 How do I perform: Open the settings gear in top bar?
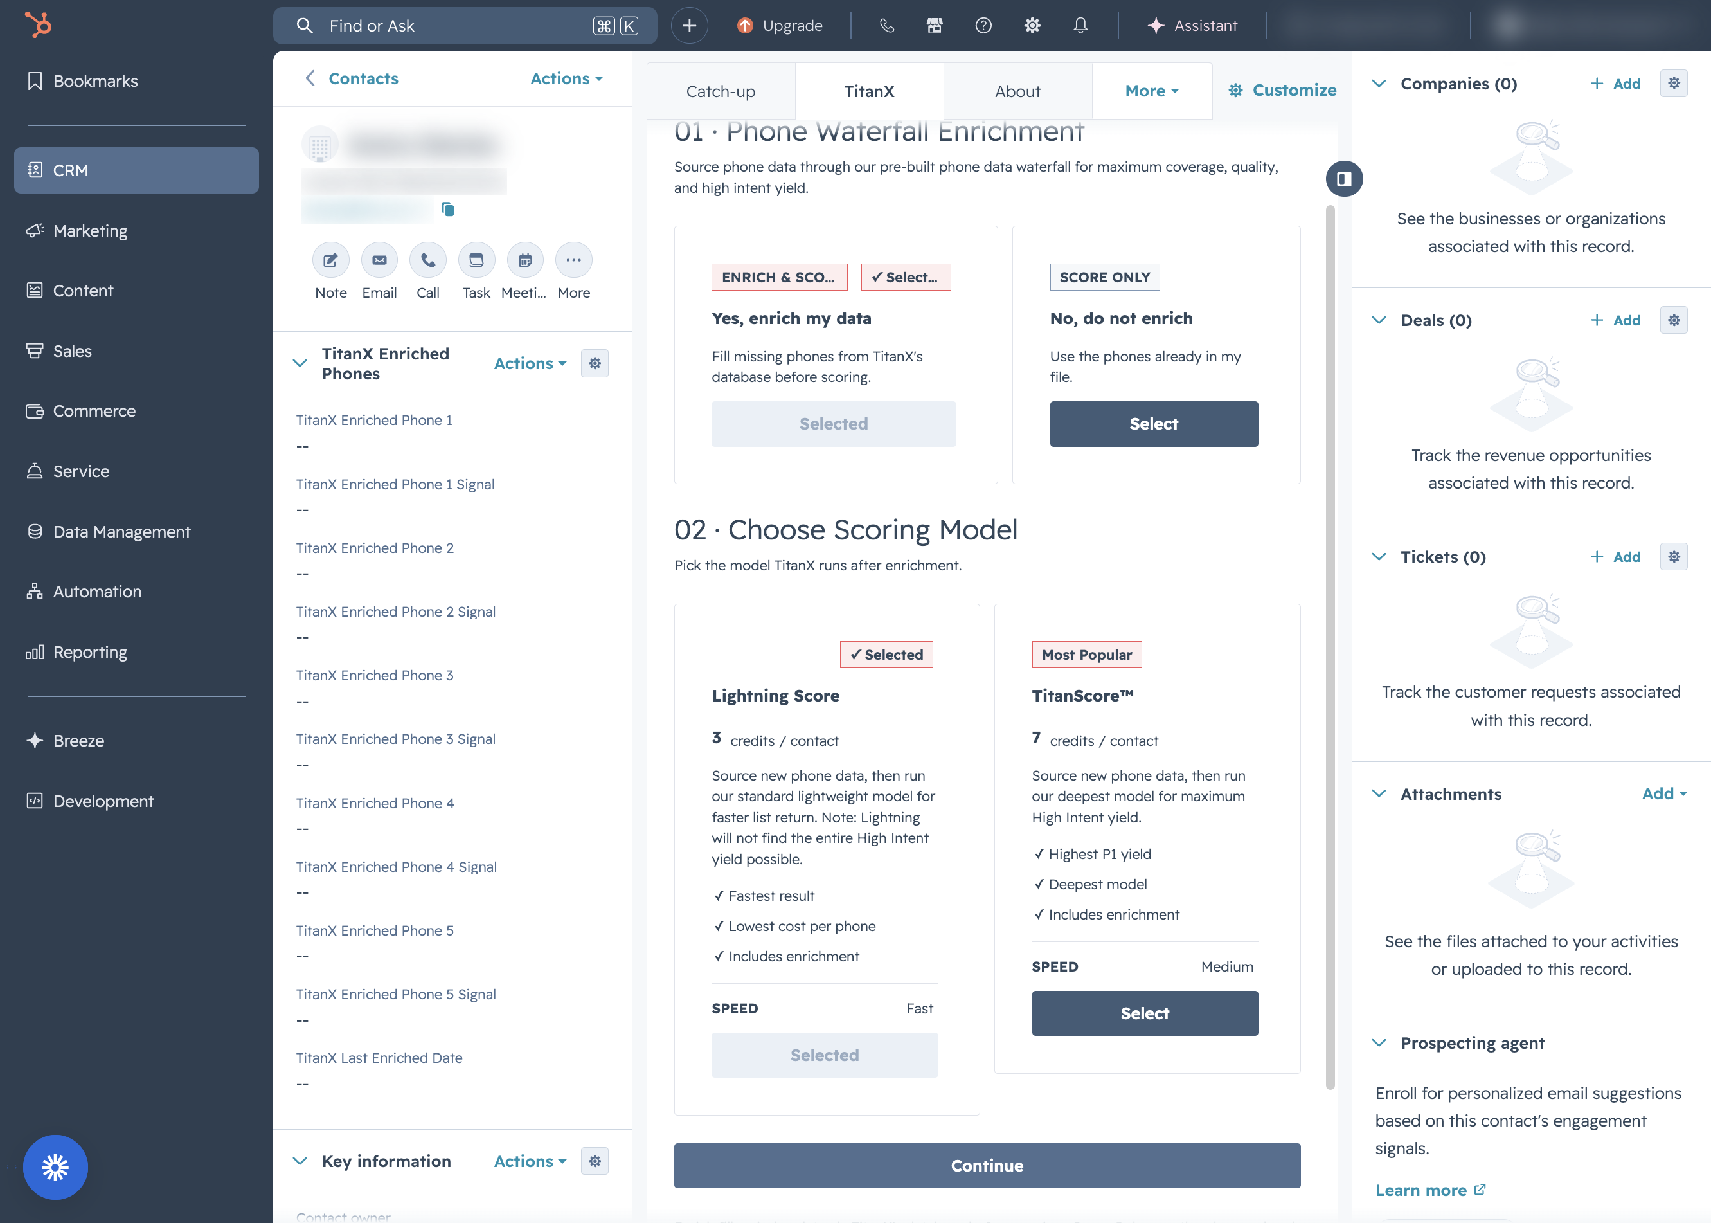point(1032,26)
